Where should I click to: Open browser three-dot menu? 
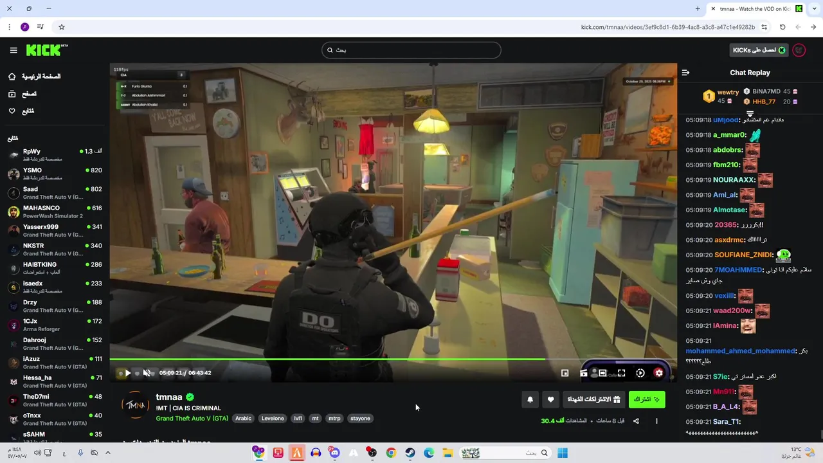(x=9, y=27)
